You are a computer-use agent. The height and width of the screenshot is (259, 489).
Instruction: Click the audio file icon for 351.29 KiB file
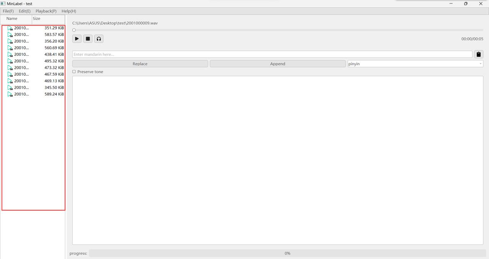click(x=10, y=28)
